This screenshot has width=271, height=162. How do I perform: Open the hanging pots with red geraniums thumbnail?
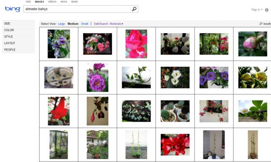[x=175, y=44]
